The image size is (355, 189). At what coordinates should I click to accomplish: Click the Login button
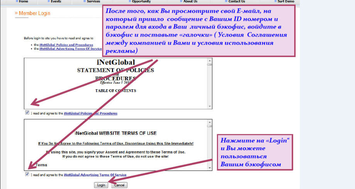pos(101,185)
